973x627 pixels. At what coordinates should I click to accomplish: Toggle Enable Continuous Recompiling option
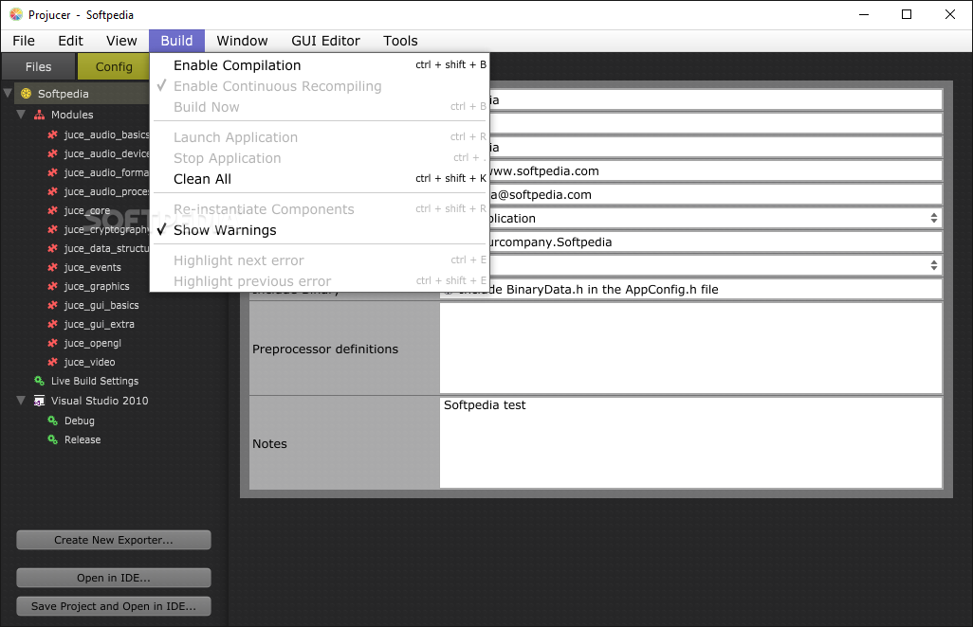click(320, 86)
